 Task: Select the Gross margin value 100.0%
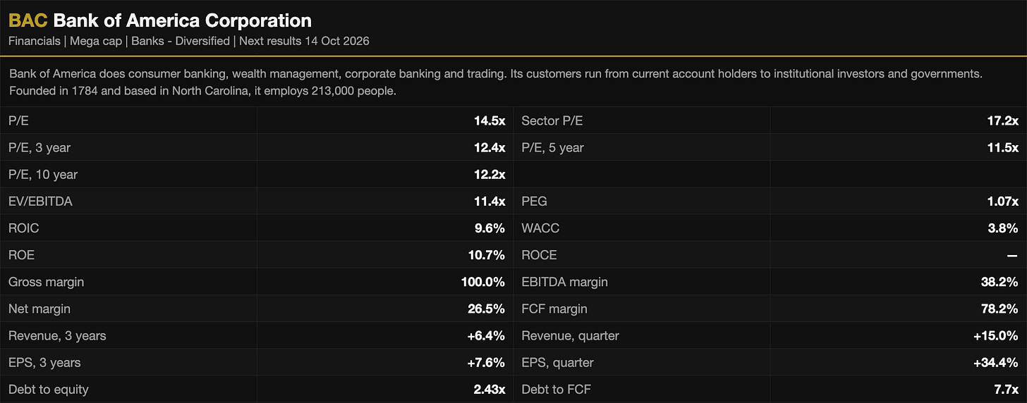tap(483, 282)
